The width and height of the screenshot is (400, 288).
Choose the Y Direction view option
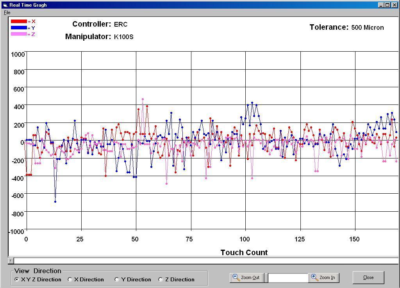click(x=117, y=279)
